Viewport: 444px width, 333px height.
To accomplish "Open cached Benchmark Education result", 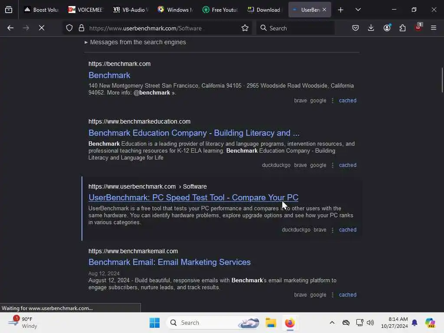I will (348, 165).
